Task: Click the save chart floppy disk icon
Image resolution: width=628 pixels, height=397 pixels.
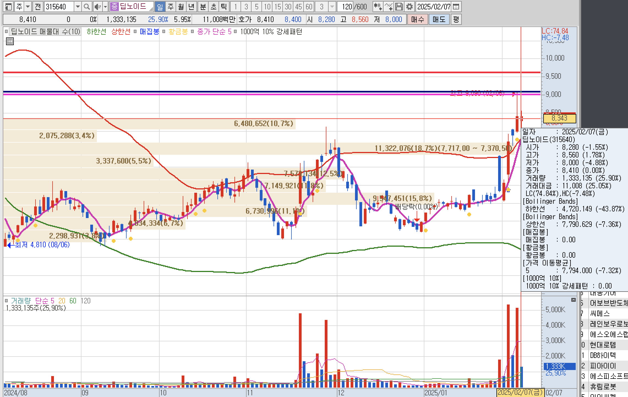Action: pyautogui.click(x=399, y=7)
